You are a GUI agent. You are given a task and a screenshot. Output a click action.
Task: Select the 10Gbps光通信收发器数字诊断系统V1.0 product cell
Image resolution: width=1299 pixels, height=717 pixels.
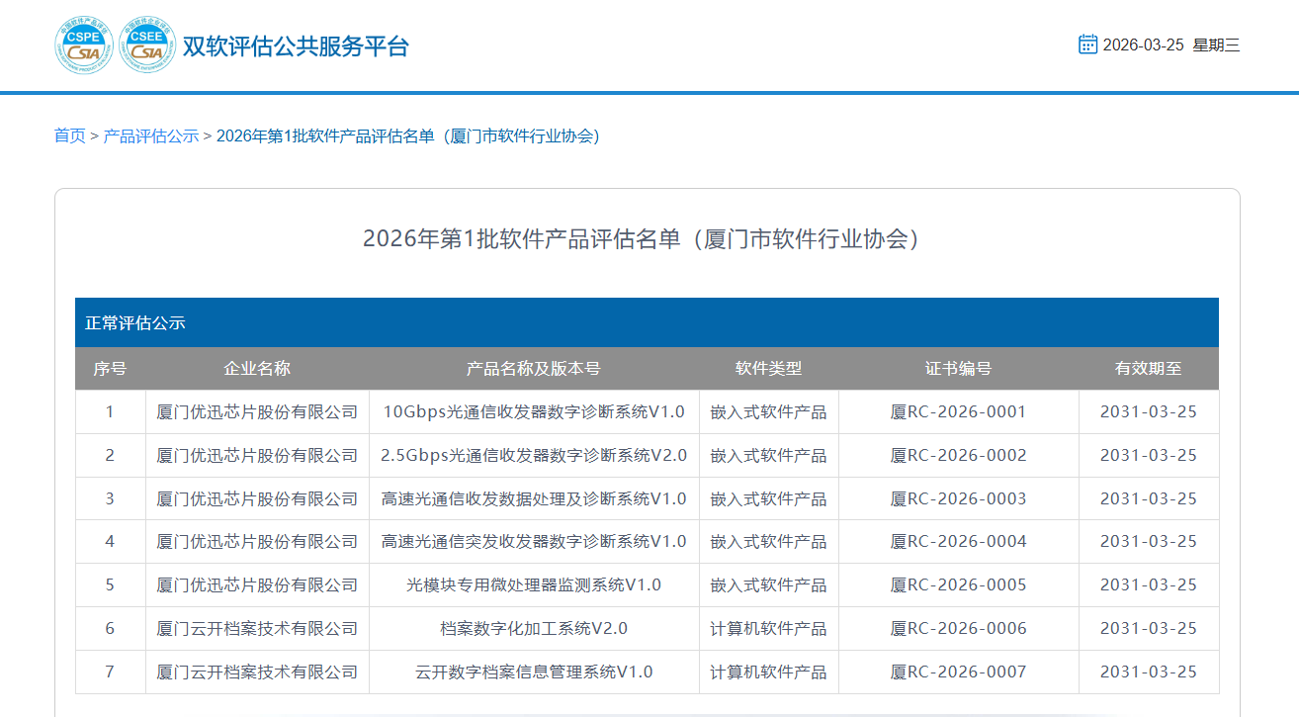(534, 412)
